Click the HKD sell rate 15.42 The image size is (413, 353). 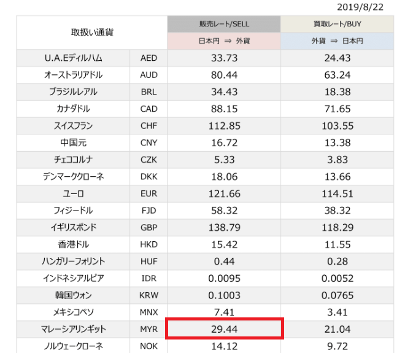point(224,244)
